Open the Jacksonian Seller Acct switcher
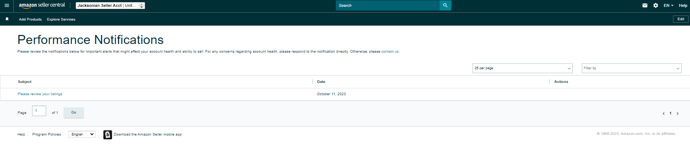The image size is (690, 164). 110,5
